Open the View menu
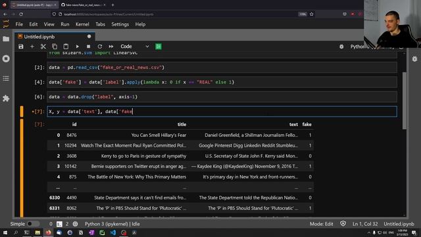 (49, 24)
